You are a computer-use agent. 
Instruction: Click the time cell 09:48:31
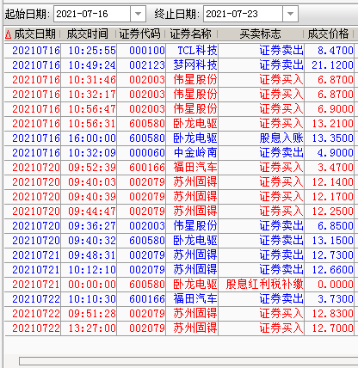(x=89, y=255)
